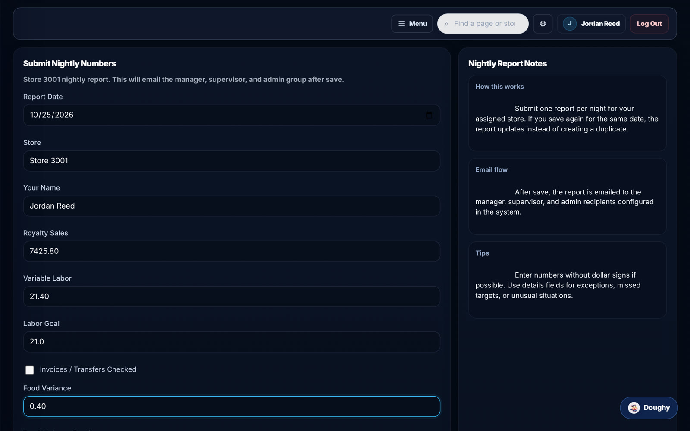The width and height of the screenshot is (690, 431).
Task: Open the Report Date calendar picker icon
Action: click(429, 115)
